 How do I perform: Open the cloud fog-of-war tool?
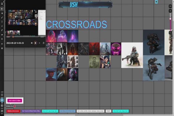click(x=2, y=35)
